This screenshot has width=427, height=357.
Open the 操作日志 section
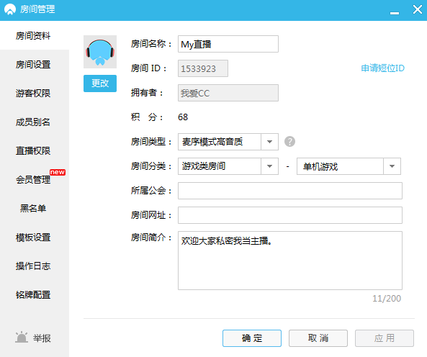click(33, 266)
